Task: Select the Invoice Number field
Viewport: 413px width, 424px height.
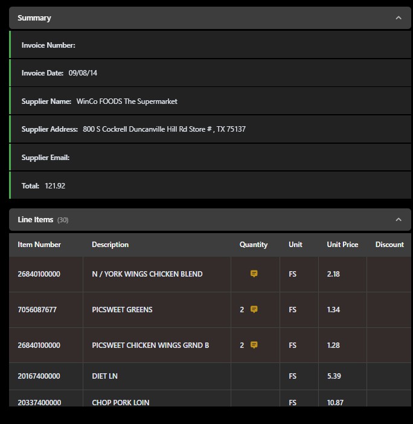Action: coord(211,45)
